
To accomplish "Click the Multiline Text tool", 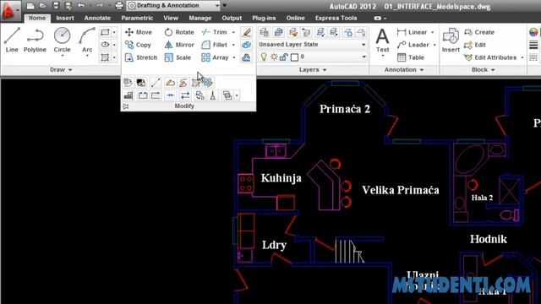I will 382,41.
